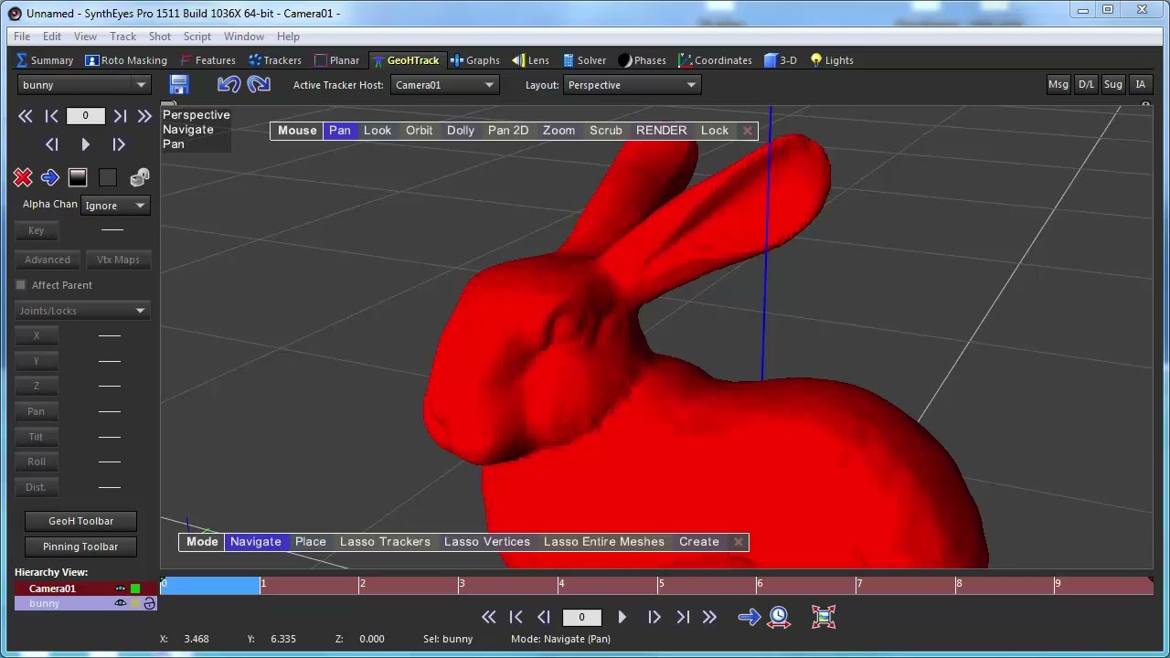Open Active Tracker Host Camera01 dropdown
The height and width of the screenshot is (658, 1170).
(x=444, y=85)
